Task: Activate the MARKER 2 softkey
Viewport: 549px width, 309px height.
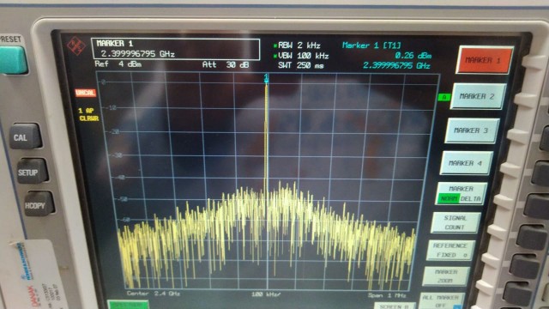Action: point(478,96)
